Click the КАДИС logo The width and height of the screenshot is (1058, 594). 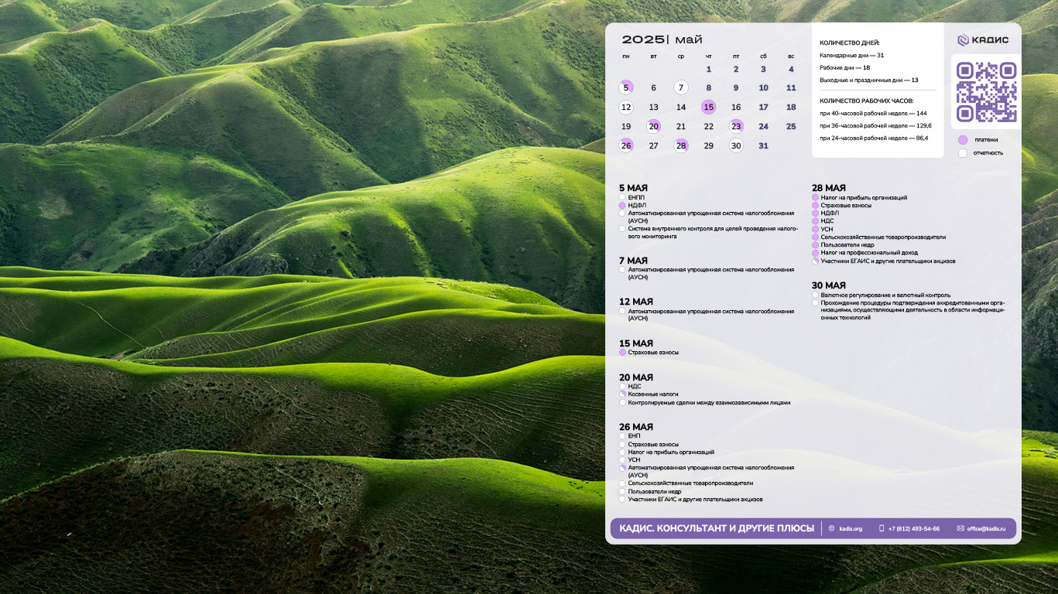click(983, 40)
